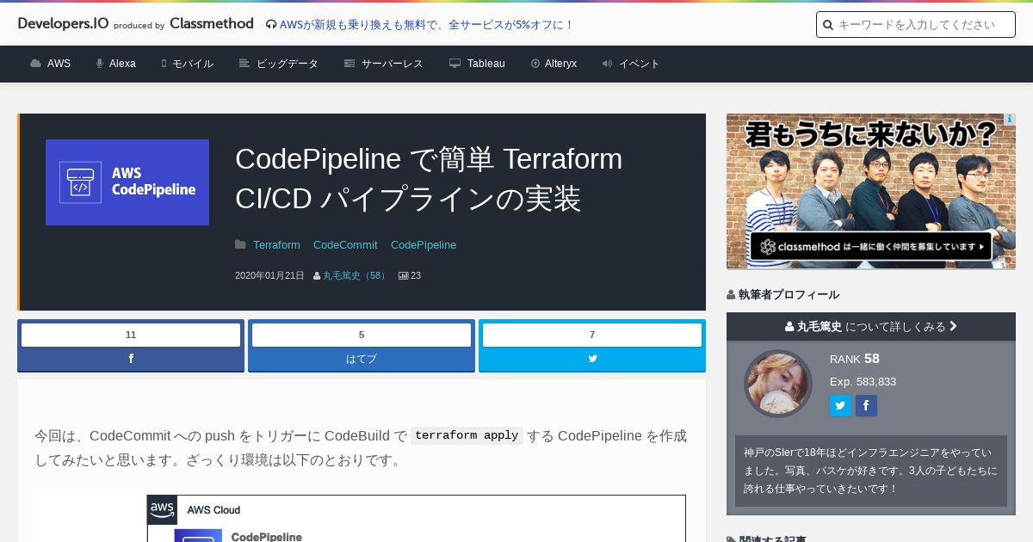Click the magnifier search icon
Viewport: 1033px width, 542px height.
pyautogui.click(x=828, y=25)
